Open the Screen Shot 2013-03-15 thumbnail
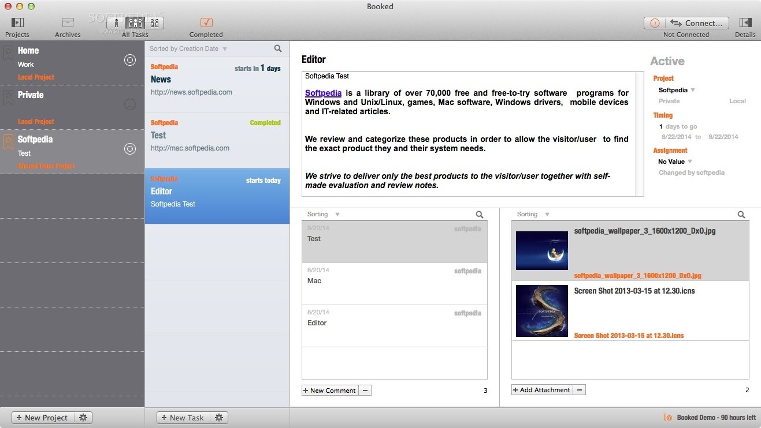761x428 pixels. (x=542, y=311)
